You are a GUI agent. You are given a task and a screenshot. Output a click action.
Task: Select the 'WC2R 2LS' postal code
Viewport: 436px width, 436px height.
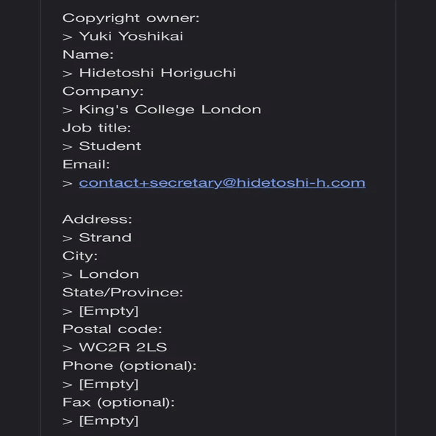(x=124, y=347)
